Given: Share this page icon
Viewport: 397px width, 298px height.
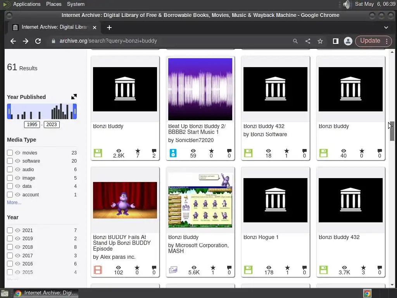Looking at the screenshot, I should 307,41.
